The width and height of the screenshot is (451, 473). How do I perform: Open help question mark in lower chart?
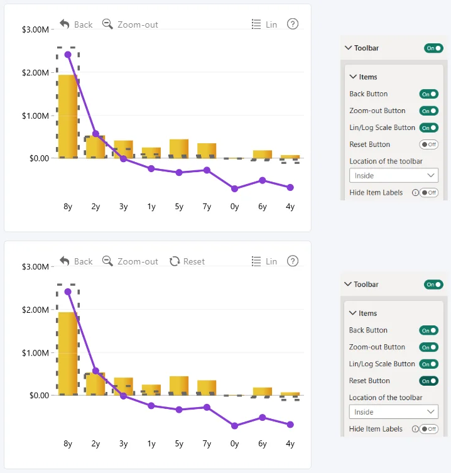293,261
